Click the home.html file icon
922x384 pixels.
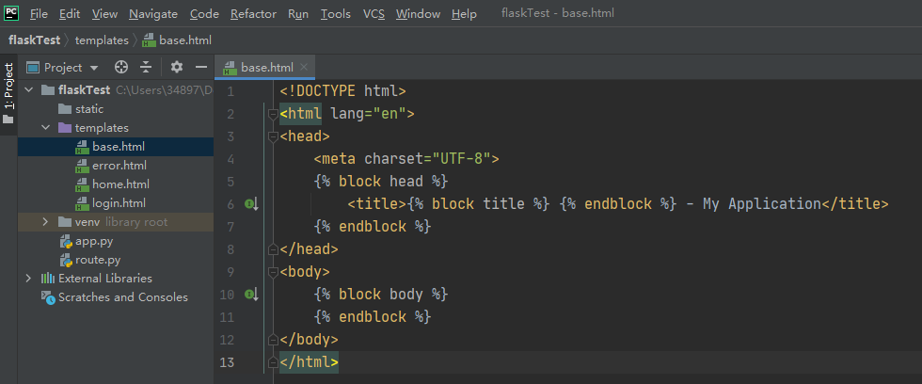(x=83, y=184)
